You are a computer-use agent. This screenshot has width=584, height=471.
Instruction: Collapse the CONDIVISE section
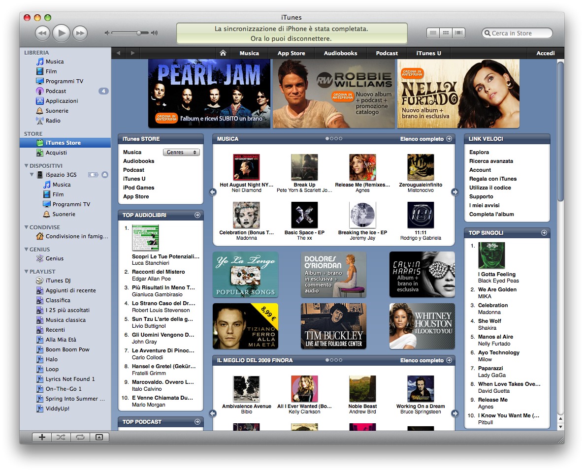[x=26, y=227]
